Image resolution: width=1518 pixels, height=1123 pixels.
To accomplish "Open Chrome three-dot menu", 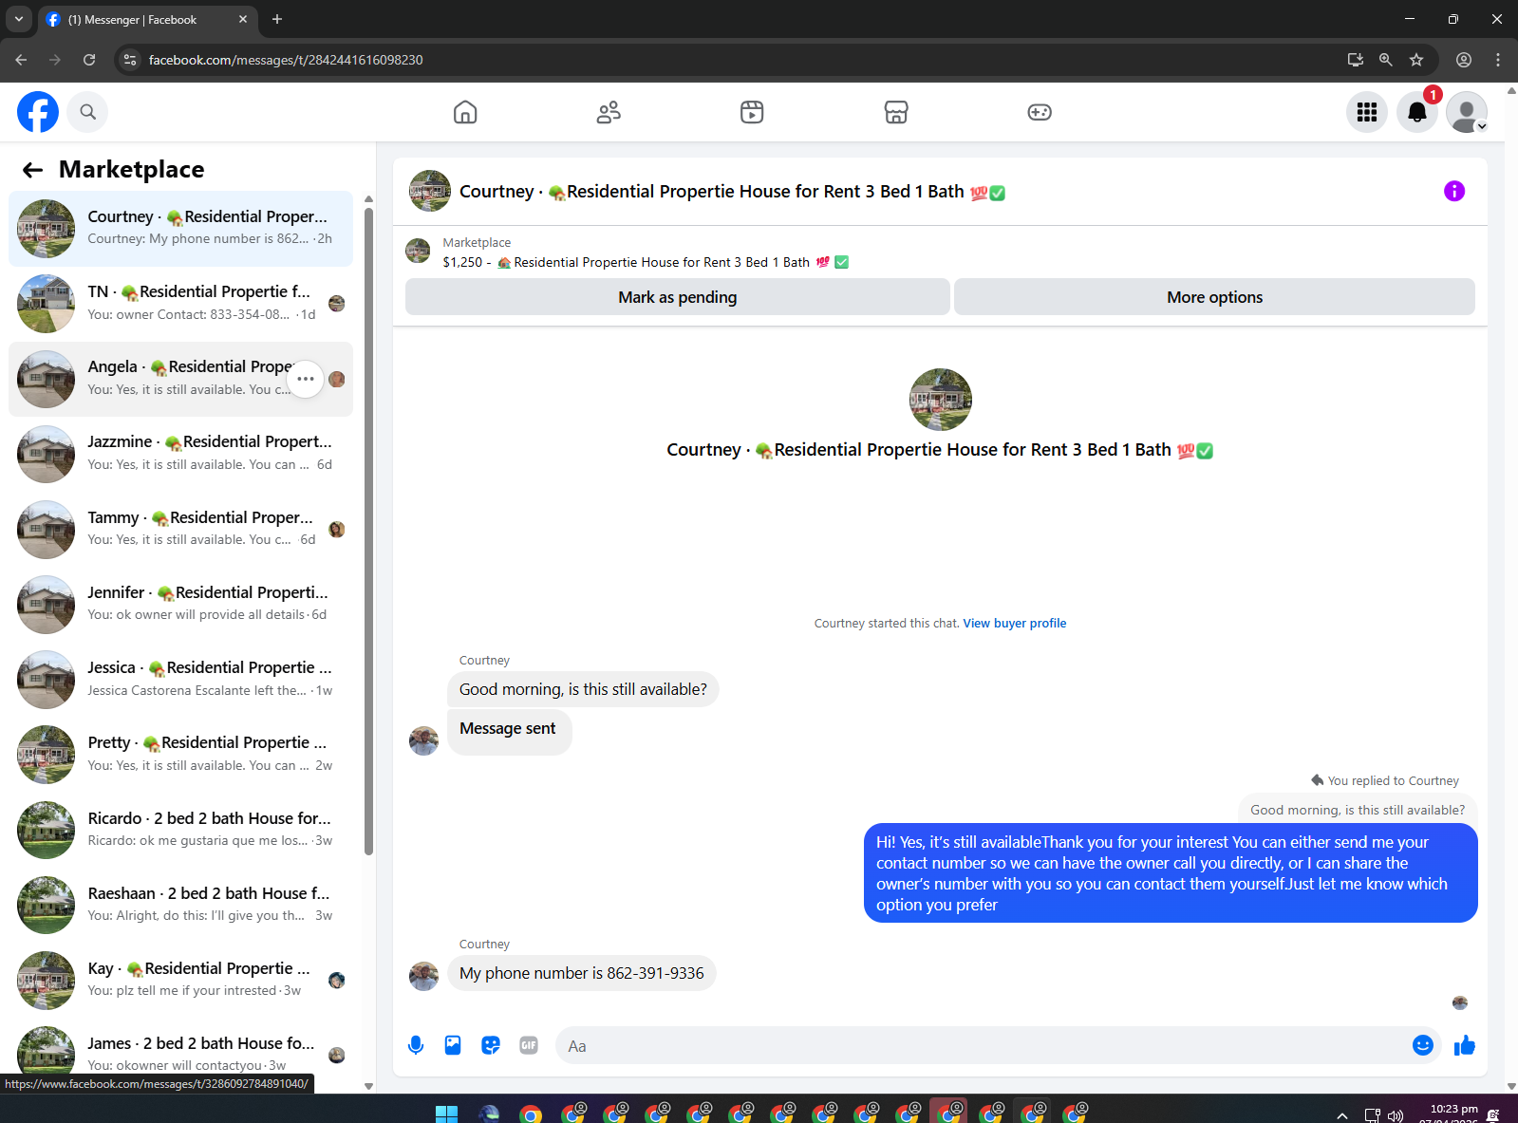I will coord(1498,60).
